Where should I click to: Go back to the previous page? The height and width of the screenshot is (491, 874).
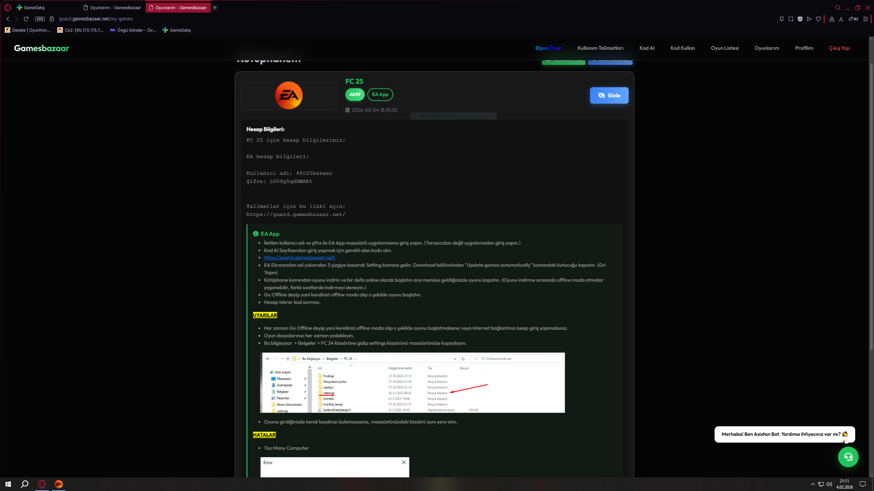(8, 19)
